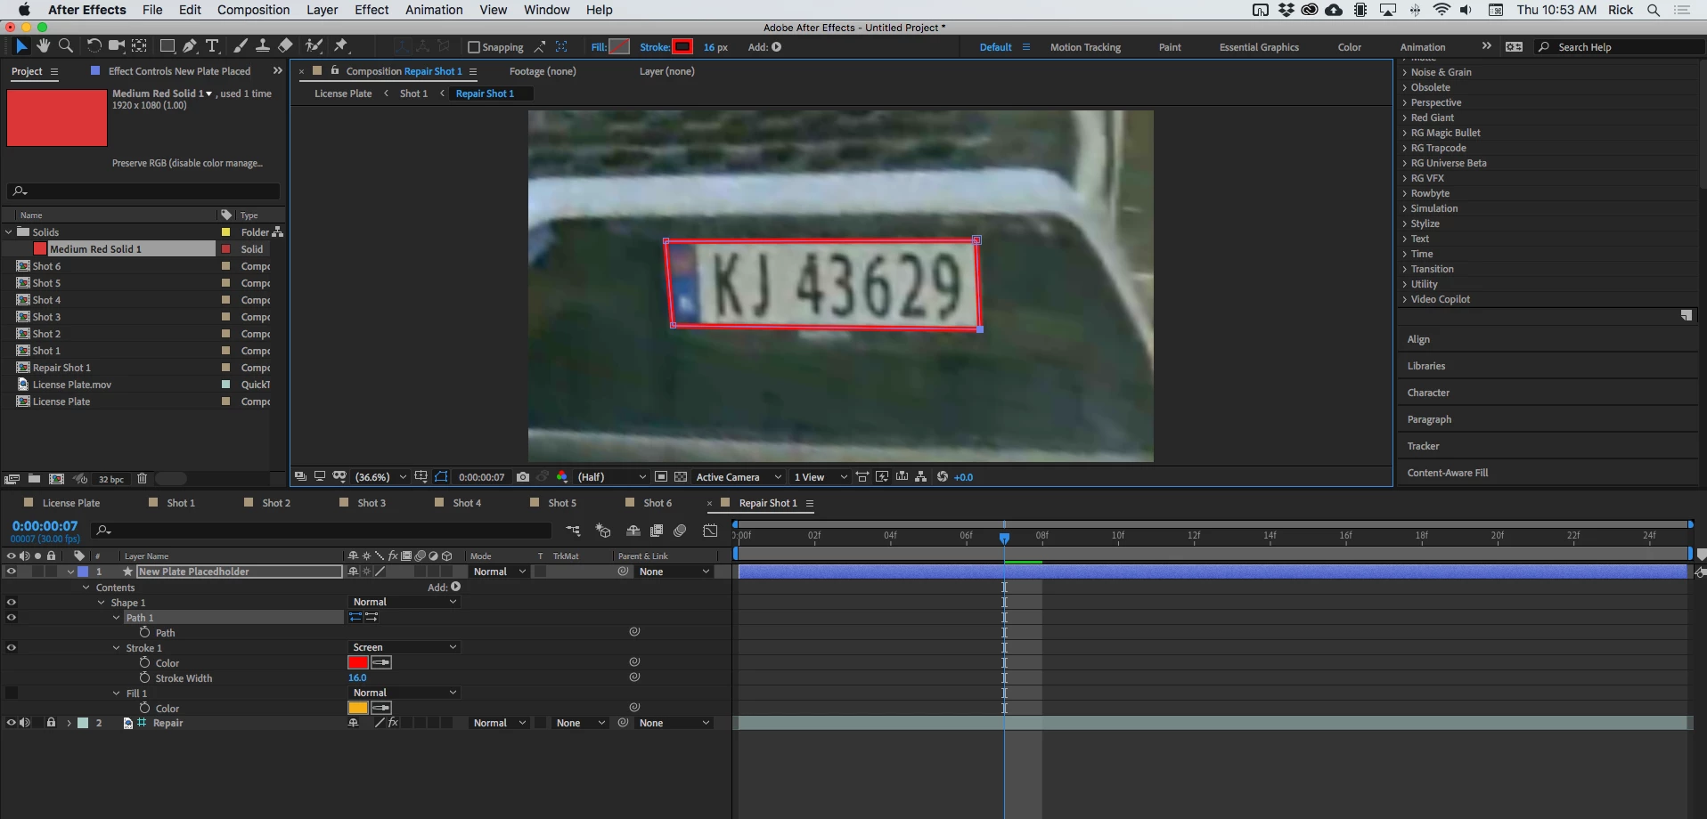Switch to the Shot 3 timeline tab
The width and height of the screenshot is (1707, 819).
pyautogui.click(x=372, y=503)
